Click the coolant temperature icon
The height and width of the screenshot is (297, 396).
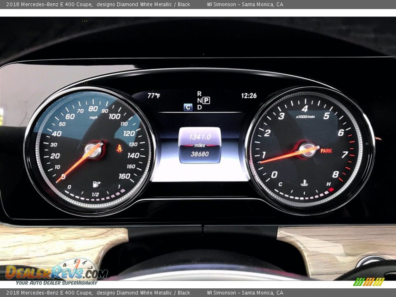tap(304, 183)
